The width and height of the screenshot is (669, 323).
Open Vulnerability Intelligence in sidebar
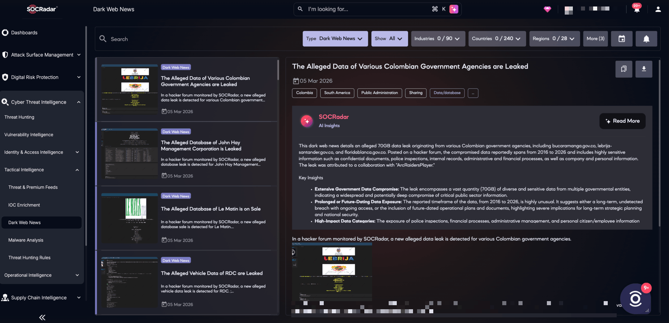29,135
